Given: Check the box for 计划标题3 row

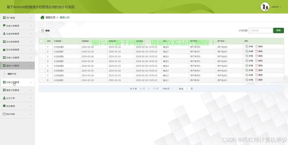Looking at the screenshot, I should point(41,71).
